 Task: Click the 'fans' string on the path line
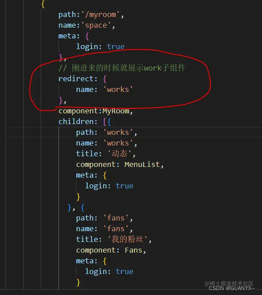click(x=116, y=218)
